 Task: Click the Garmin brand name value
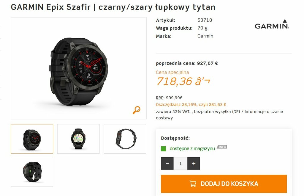(x=205, y=36)
